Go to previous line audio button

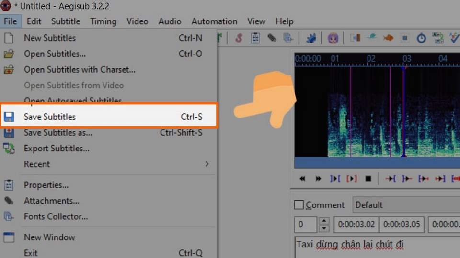click(302, 178)
